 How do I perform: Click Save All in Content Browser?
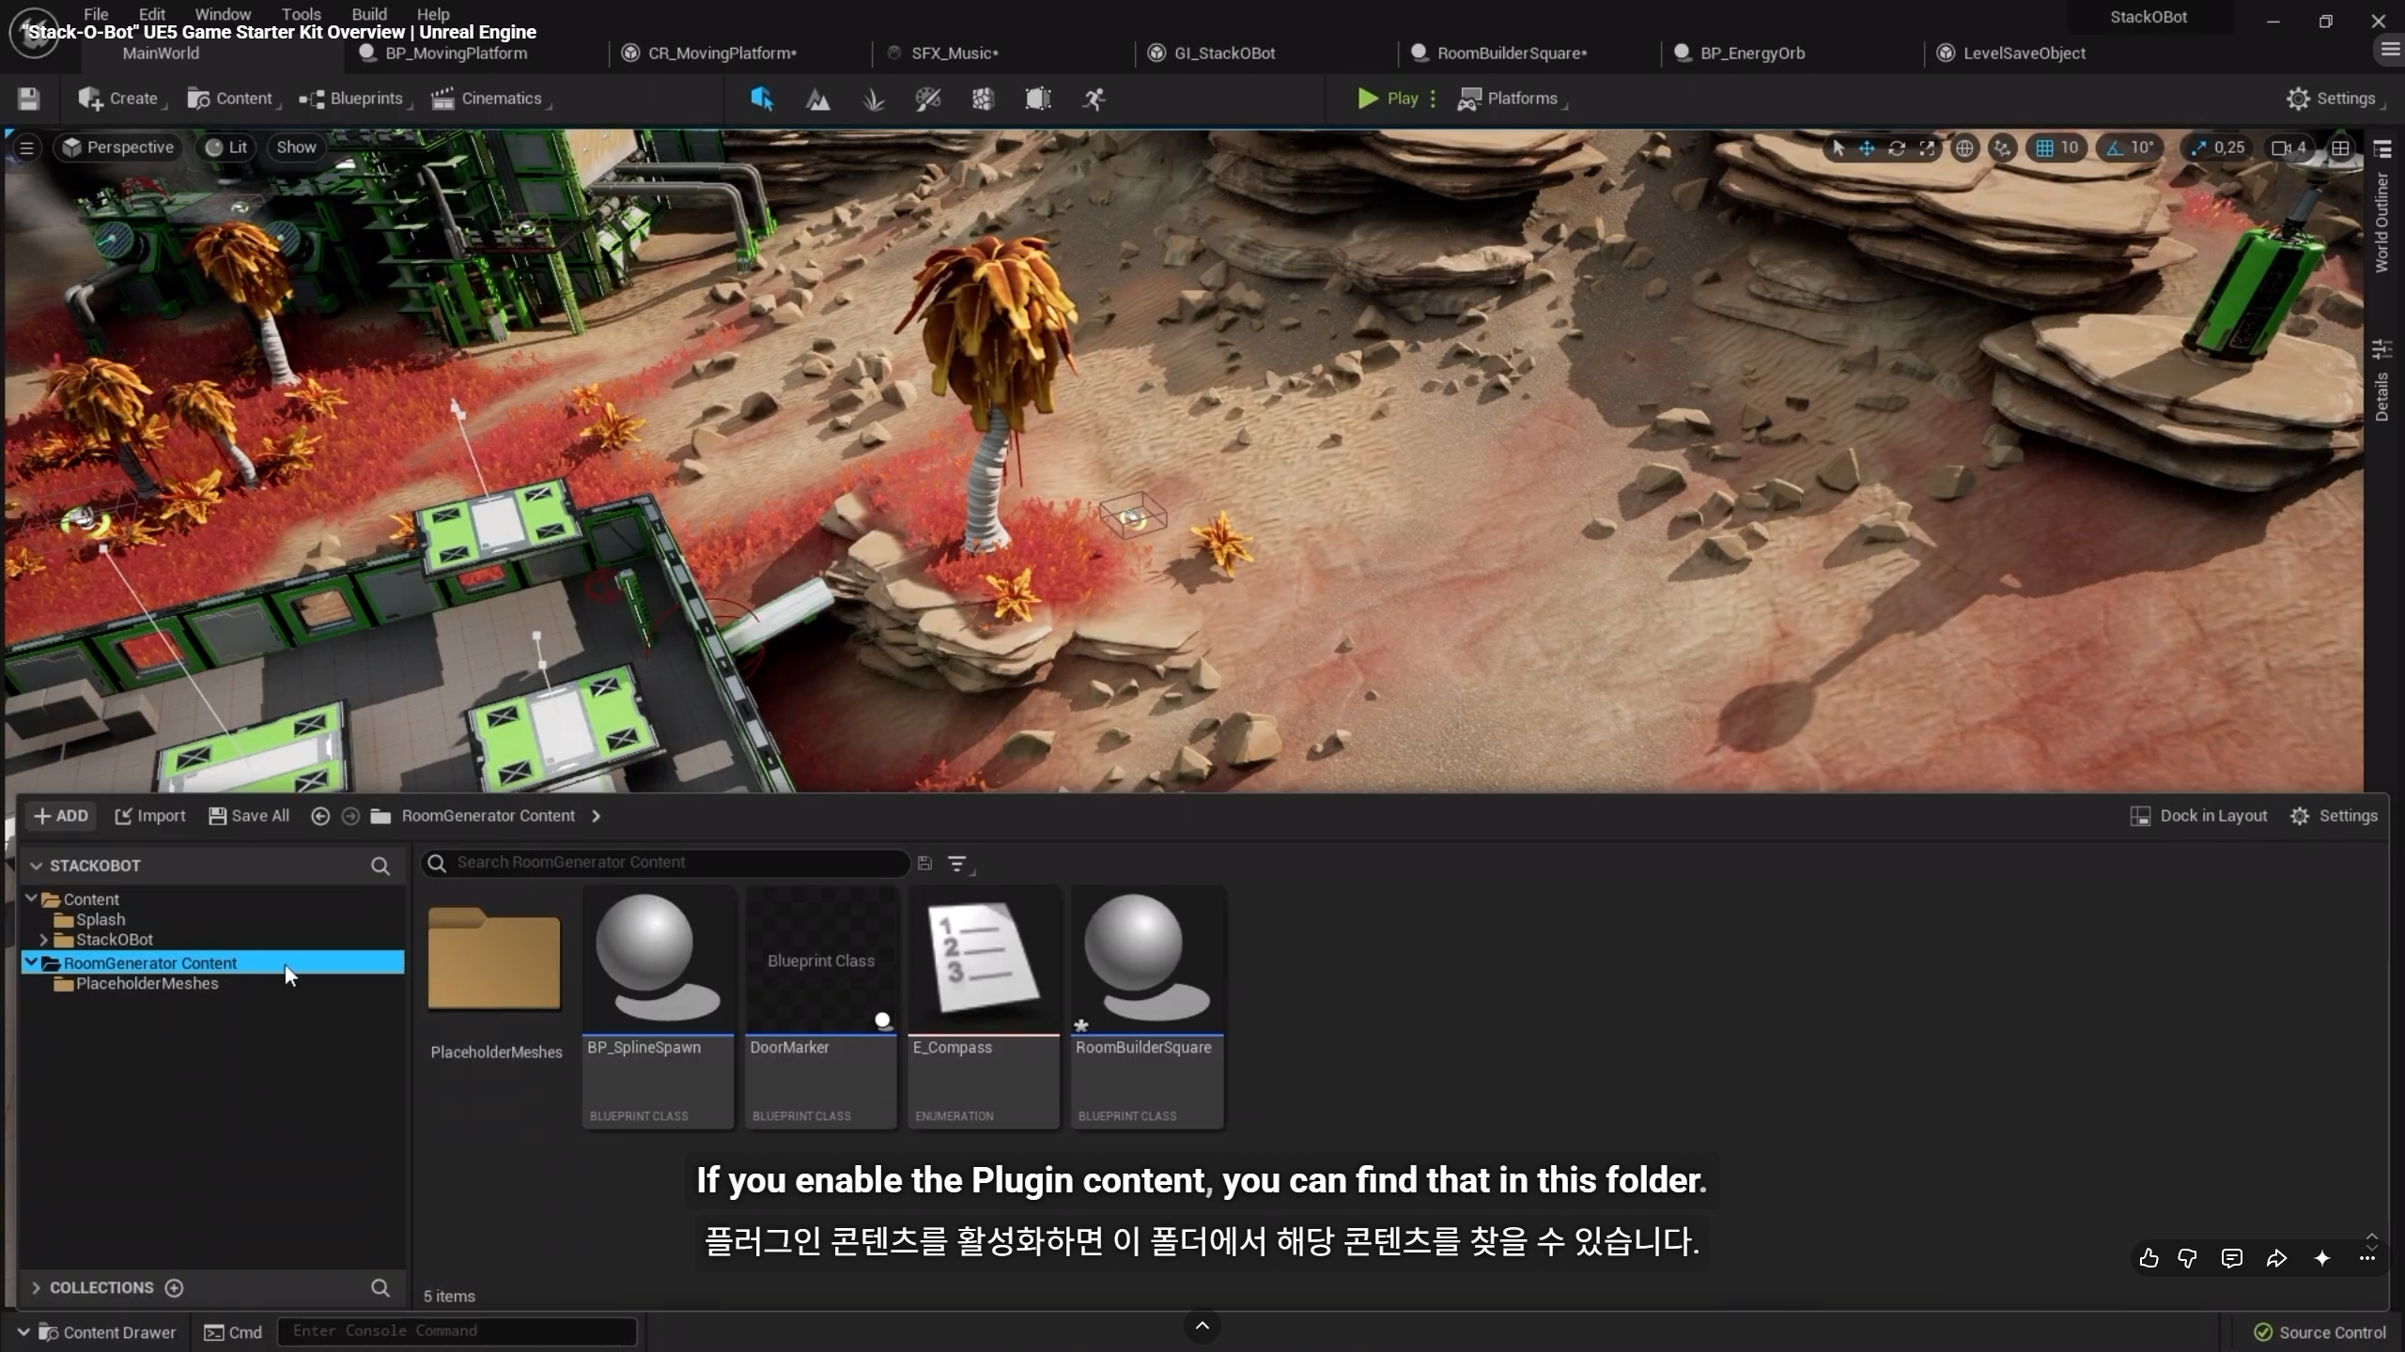[249, 816]
